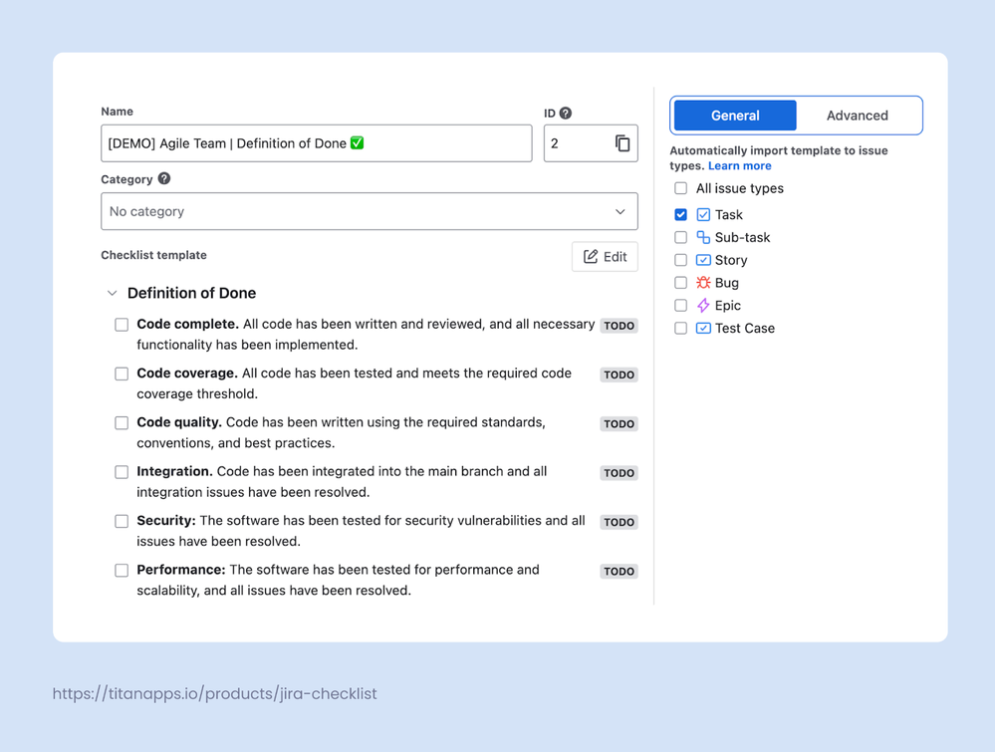Click the Code complete item text
The width and height of the screenshot is (995, 752).
(x=366, y=335)
